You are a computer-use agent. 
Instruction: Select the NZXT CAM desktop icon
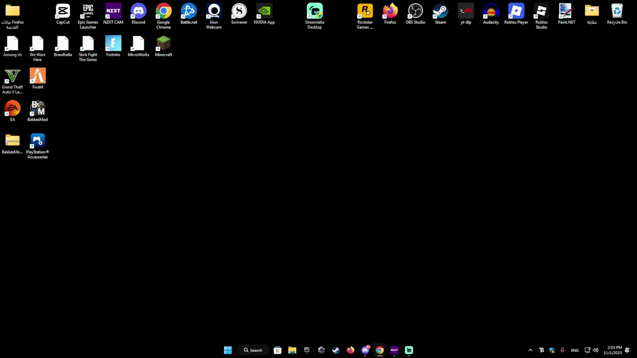click(113, 14)
